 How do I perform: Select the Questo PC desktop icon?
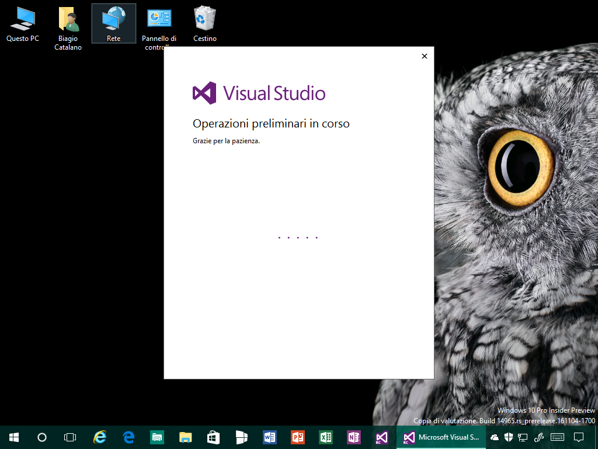[x=23, y=24]
